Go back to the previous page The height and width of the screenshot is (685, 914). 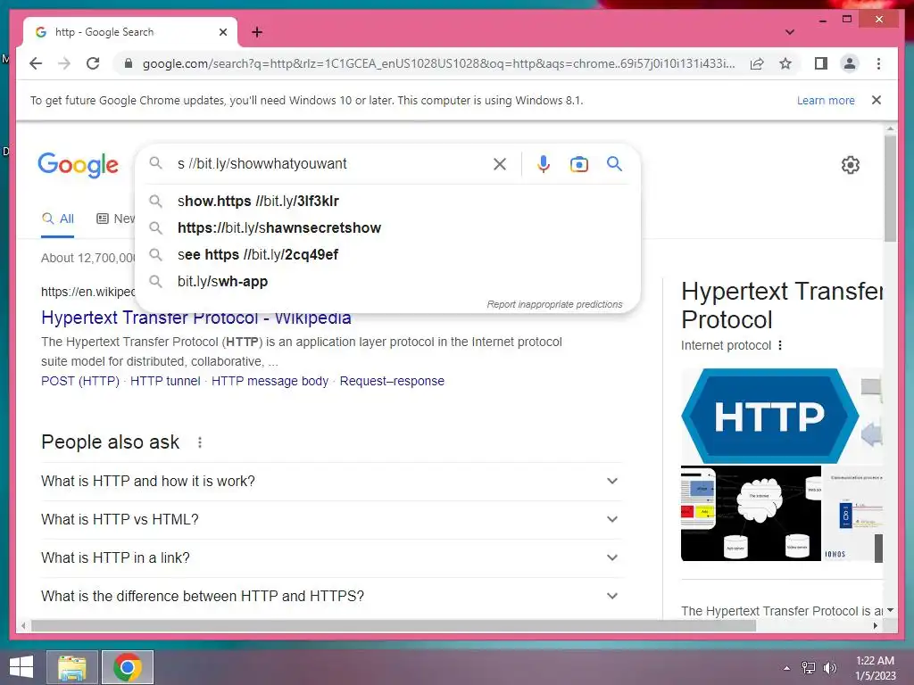tap(36, 63)
